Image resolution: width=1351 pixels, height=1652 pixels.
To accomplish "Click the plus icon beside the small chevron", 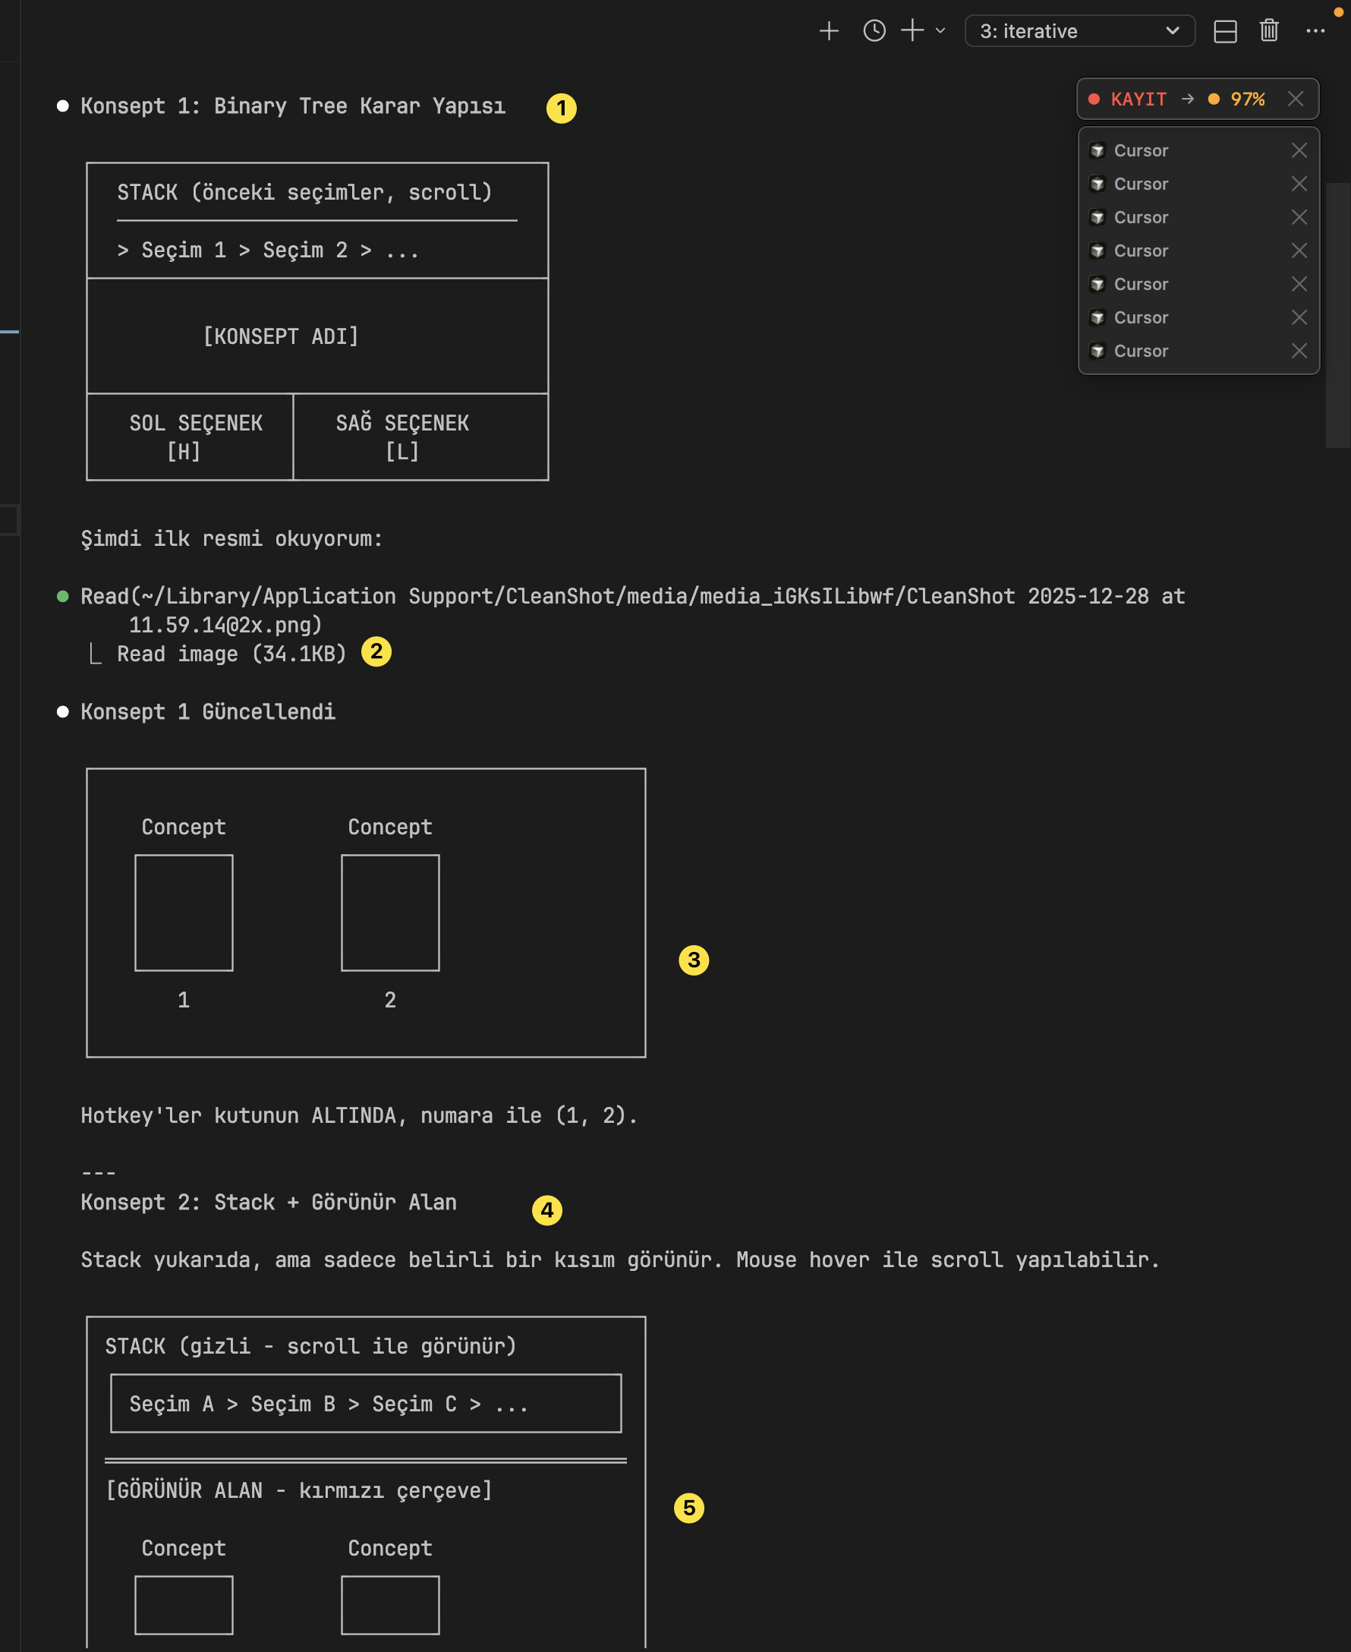I will pyautogui.click(x=912, y=31).
